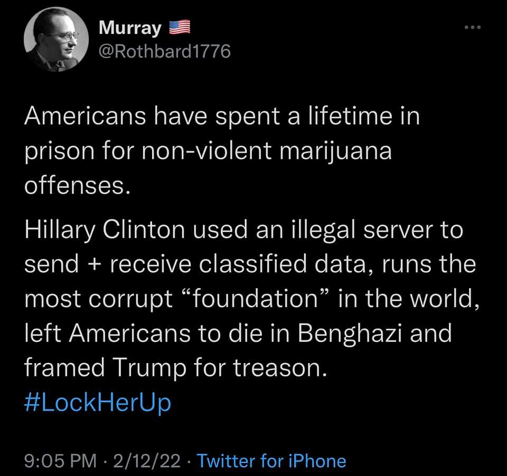Click the word "offenses." ending the first paragraph
507x476 pixels.
click(77, 186)
